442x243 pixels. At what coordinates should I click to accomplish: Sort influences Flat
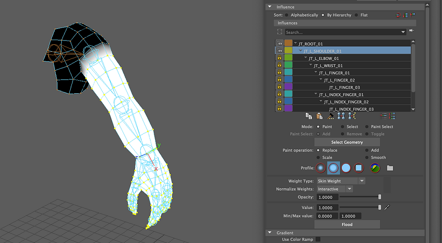click(356, 15)
